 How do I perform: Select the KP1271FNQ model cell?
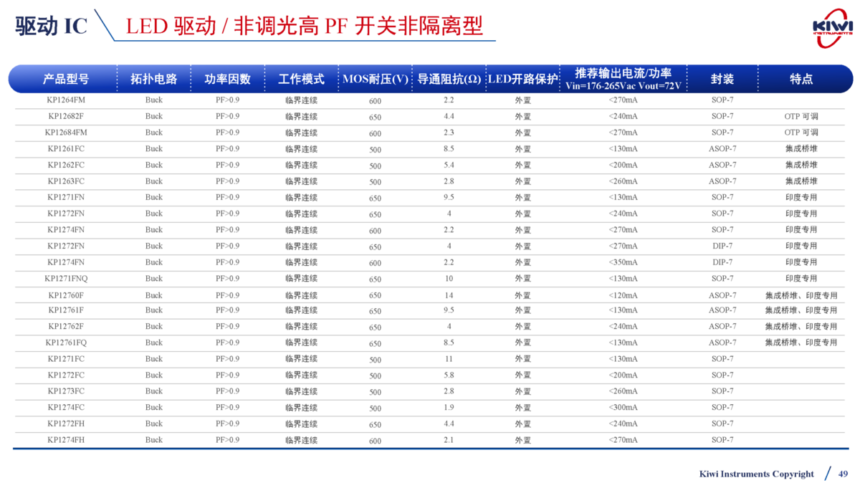click(66, 279)
